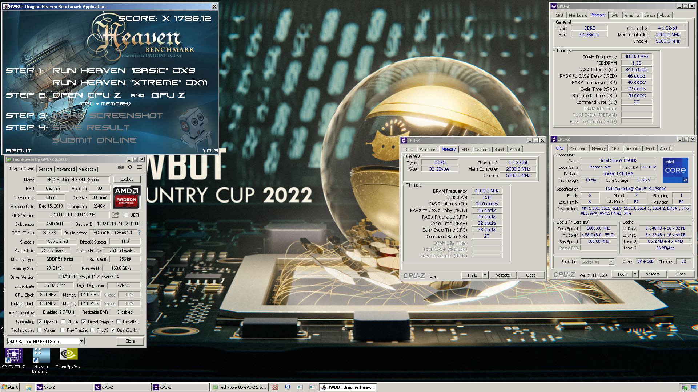Open the security shield tray icon
This screenshot has width=698, height=392.
[x=685, y=388]
